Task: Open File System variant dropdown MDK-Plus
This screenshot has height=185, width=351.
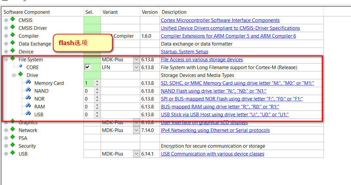Action: (136, 60)
